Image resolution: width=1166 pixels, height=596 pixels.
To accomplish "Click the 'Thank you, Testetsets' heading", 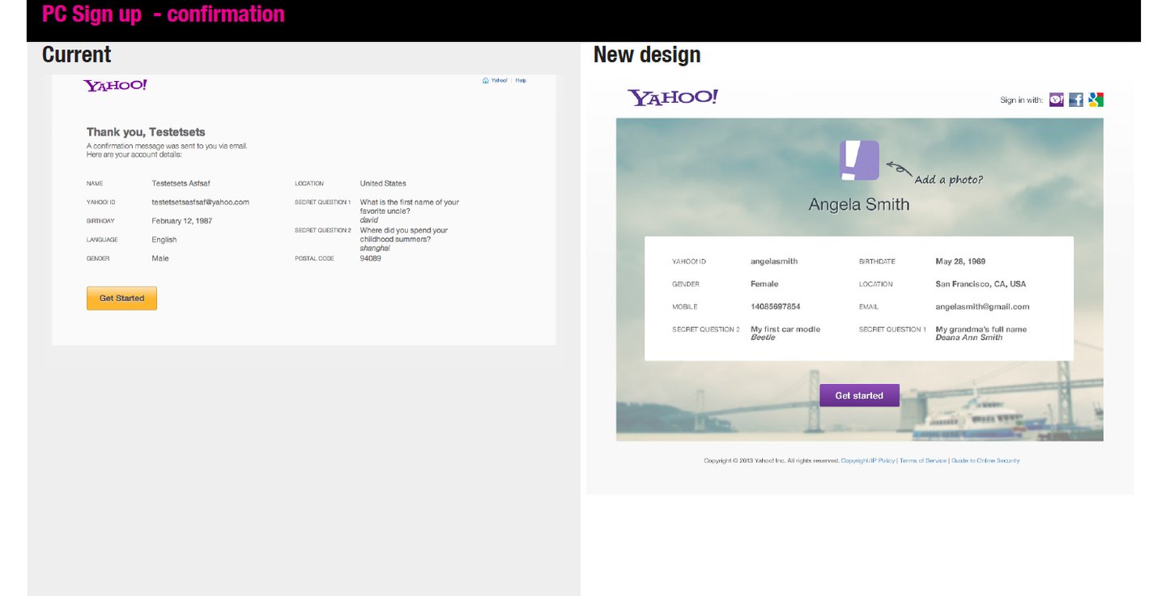I will pos(146,132).
